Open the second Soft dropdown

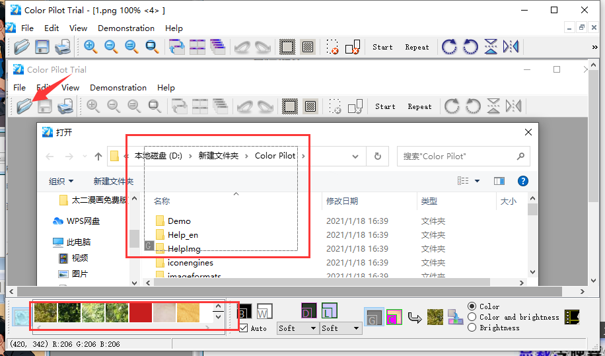[x=341, y=328]
